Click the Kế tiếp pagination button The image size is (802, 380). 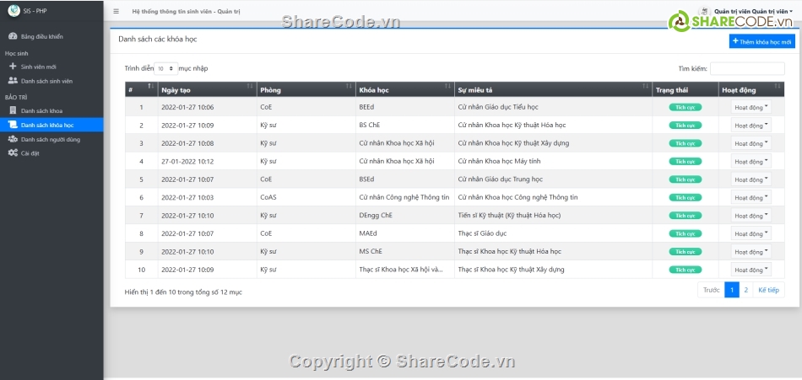pyautogui.click(x=768, y=290)
